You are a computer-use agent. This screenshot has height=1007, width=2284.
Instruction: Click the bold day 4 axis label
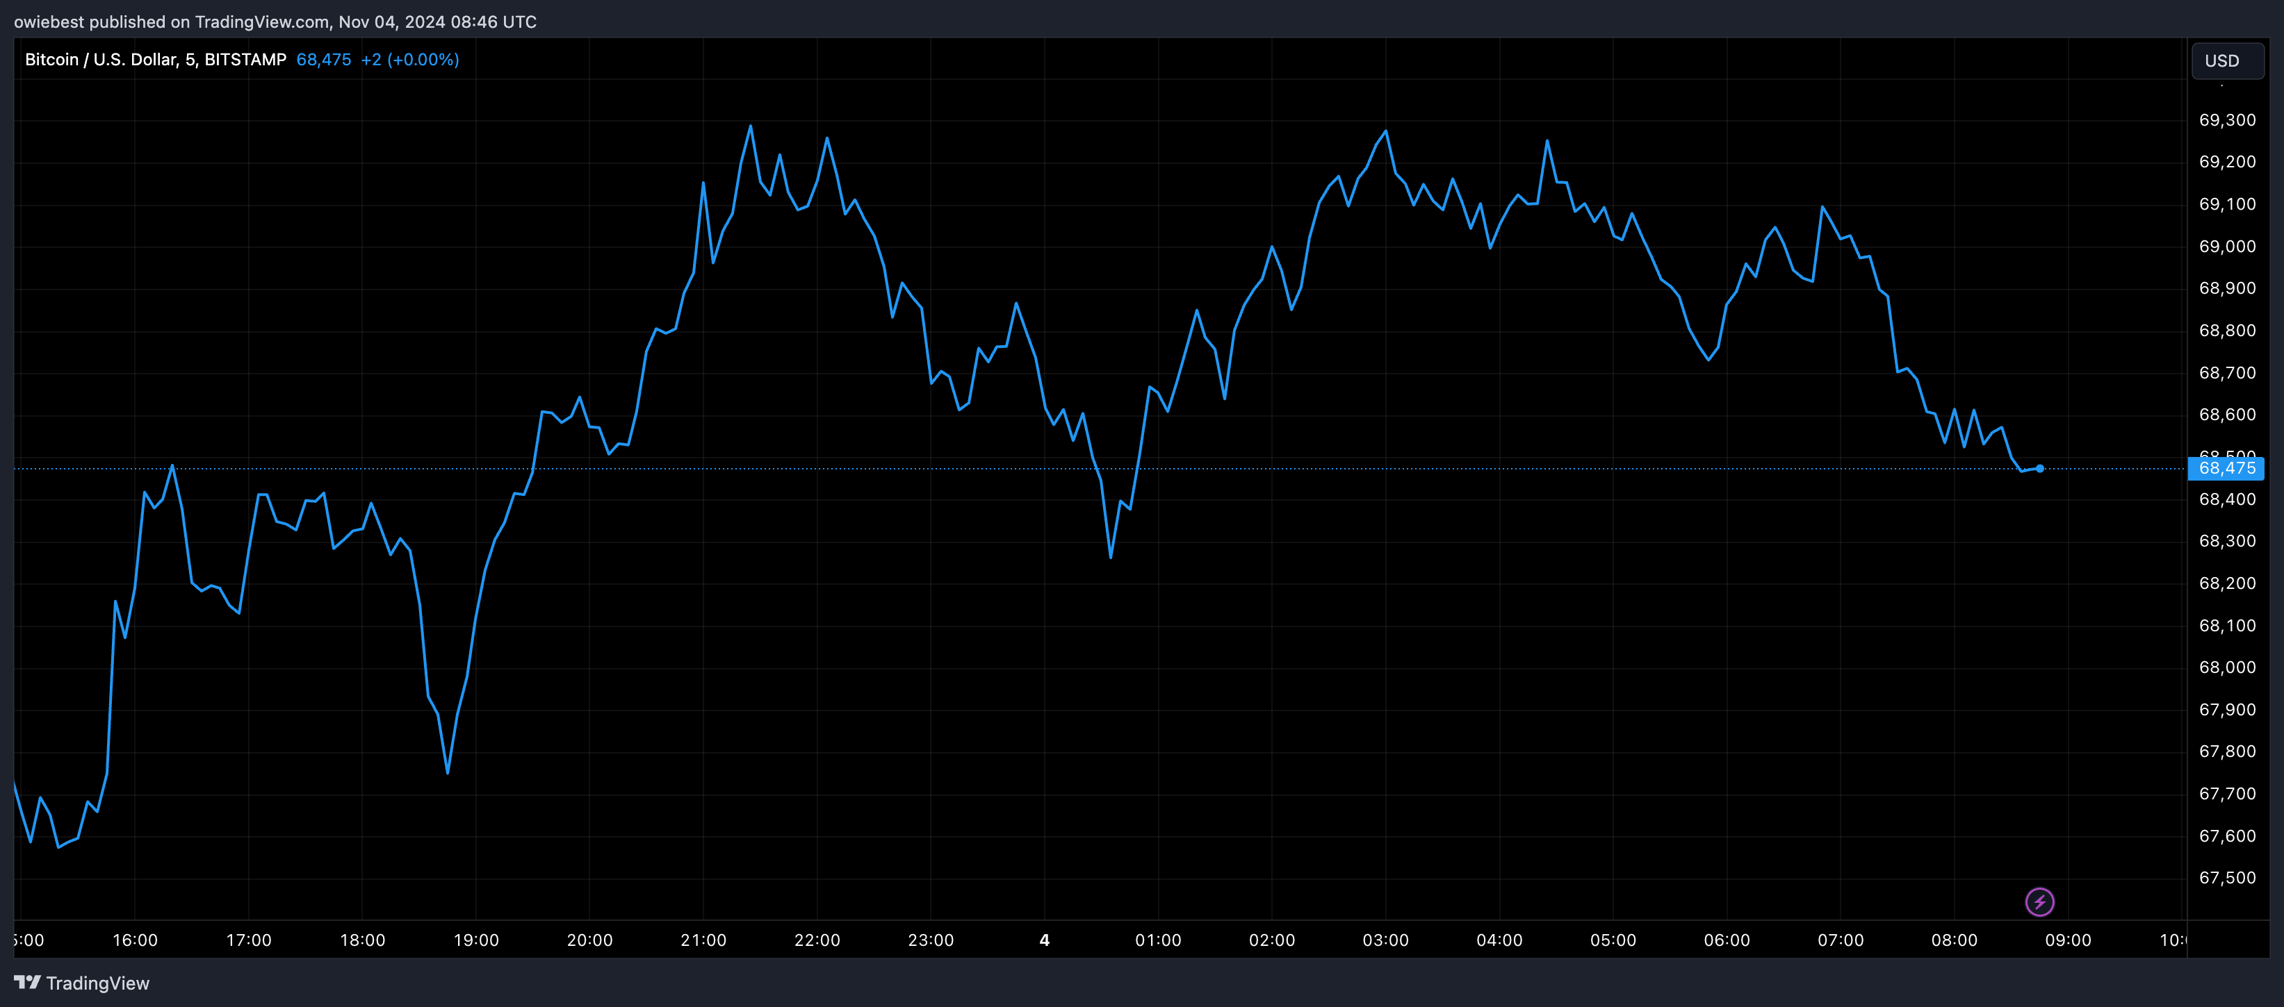(x=1045, y=940)
